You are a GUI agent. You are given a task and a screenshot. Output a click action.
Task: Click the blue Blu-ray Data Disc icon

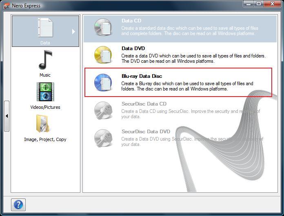click(103, 82)
